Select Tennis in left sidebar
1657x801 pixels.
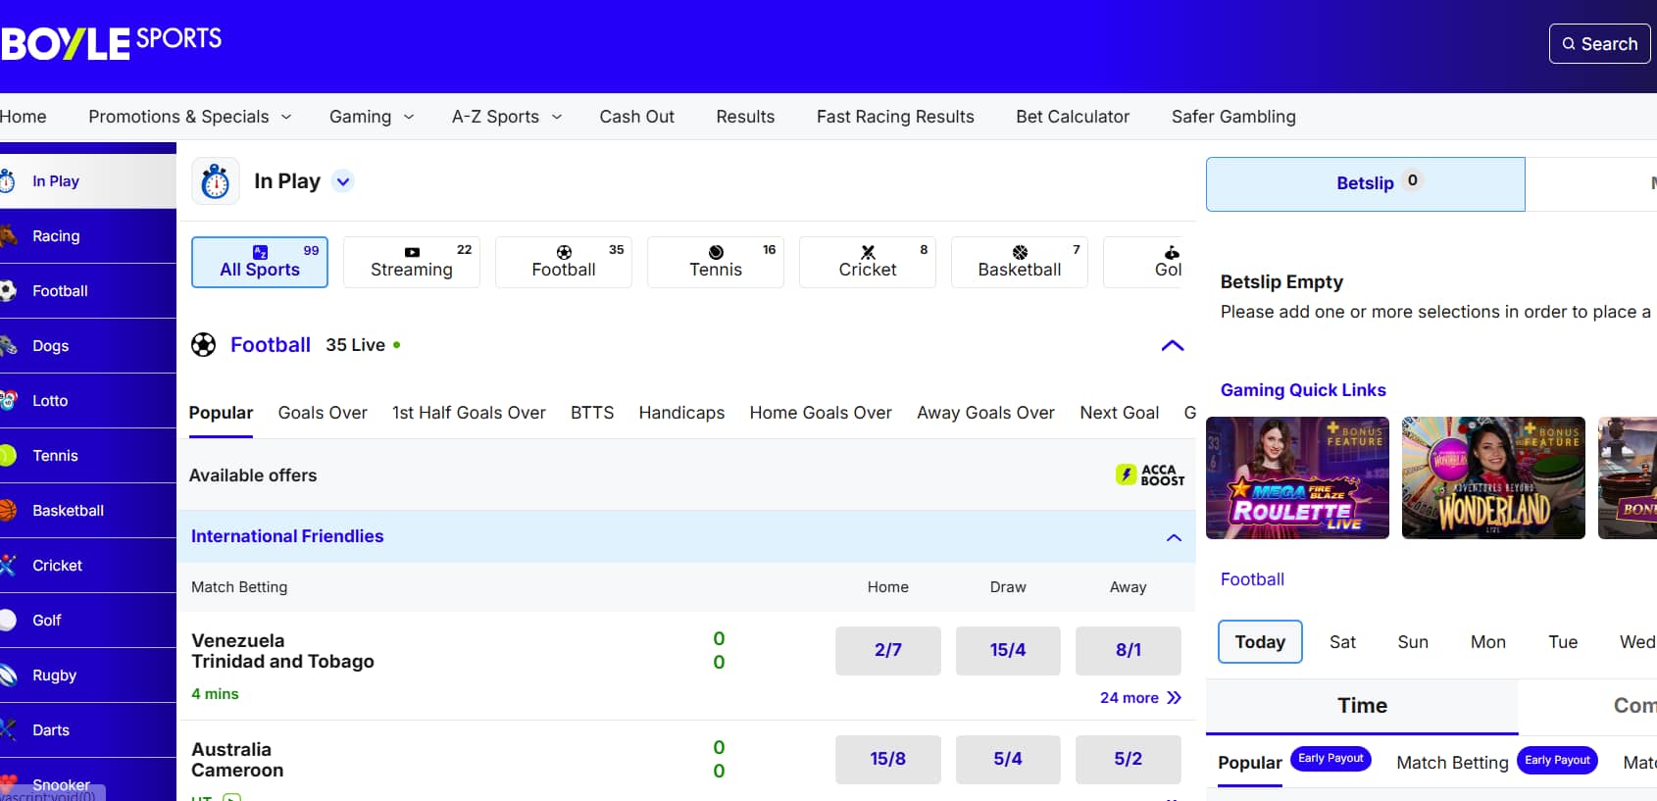88,456
